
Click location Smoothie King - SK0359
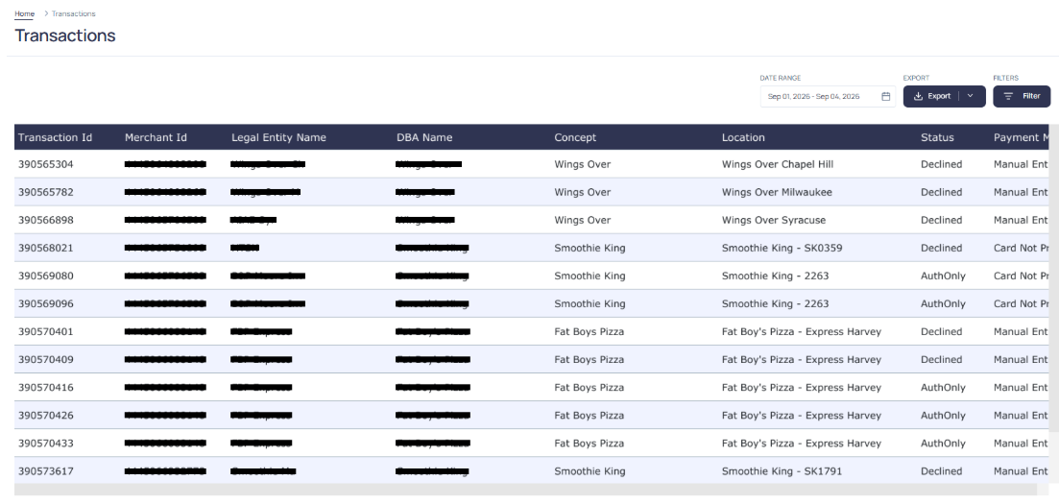782,248
